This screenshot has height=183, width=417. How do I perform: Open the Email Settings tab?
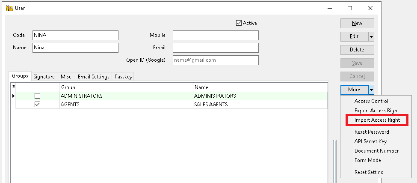pyautogui.click(x=93, y=77)
